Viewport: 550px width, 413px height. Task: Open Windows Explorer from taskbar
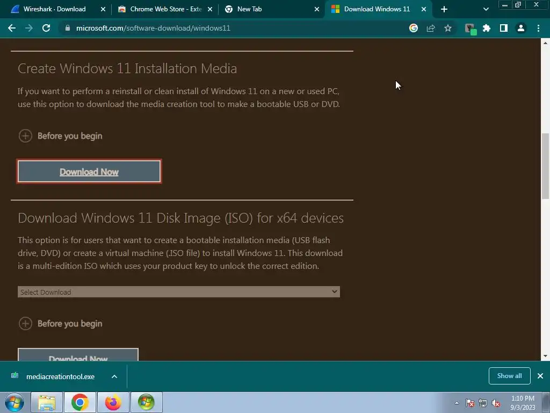coord(47,402)
